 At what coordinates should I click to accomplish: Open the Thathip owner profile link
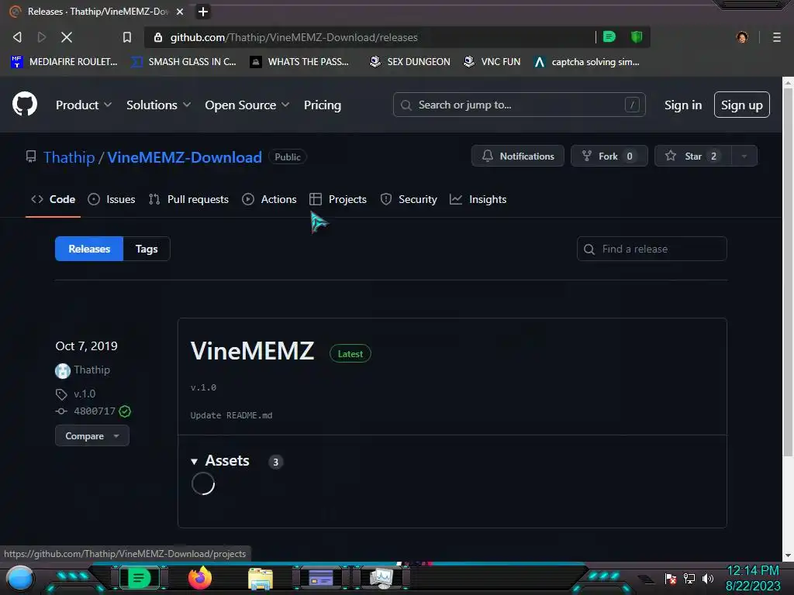point(69,156)
